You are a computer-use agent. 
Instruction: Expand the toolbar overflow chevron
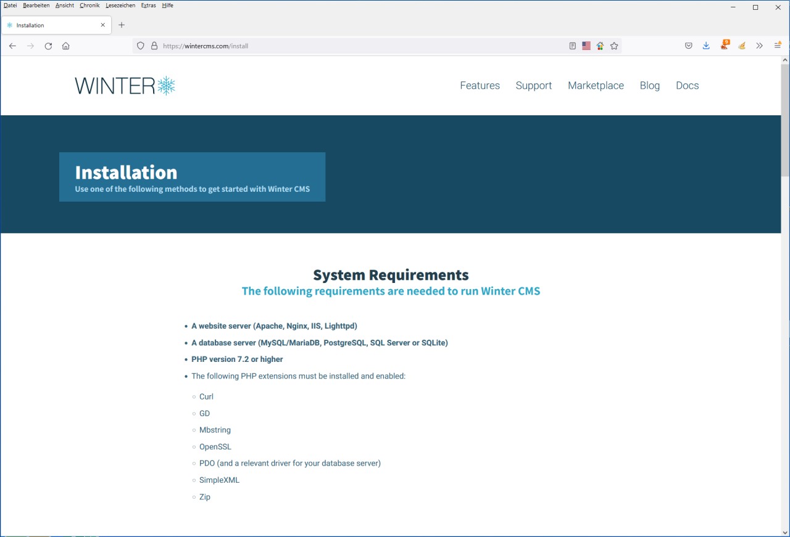(760, 46)
